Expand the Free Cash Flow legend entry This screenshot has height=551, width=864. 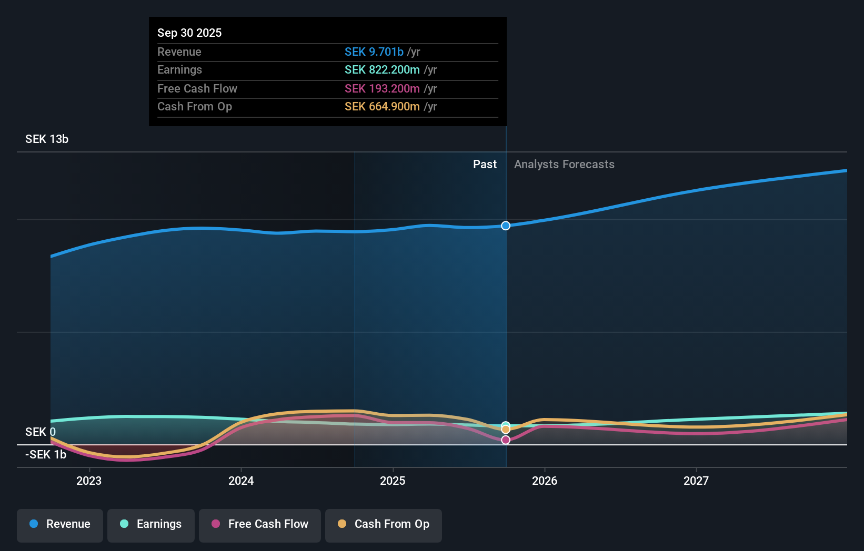point(259,524)
